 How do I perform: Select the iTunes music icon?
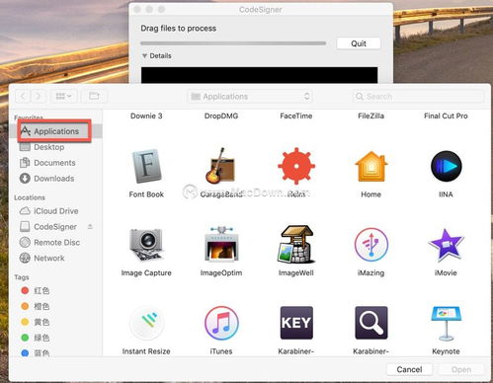221,323
